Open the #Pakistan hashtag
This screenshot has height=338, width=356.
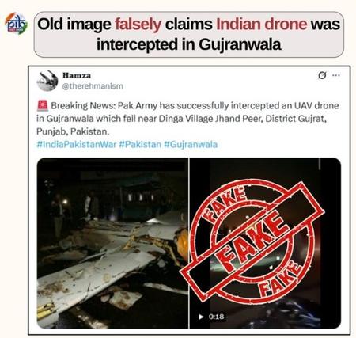tap(140, 144)
